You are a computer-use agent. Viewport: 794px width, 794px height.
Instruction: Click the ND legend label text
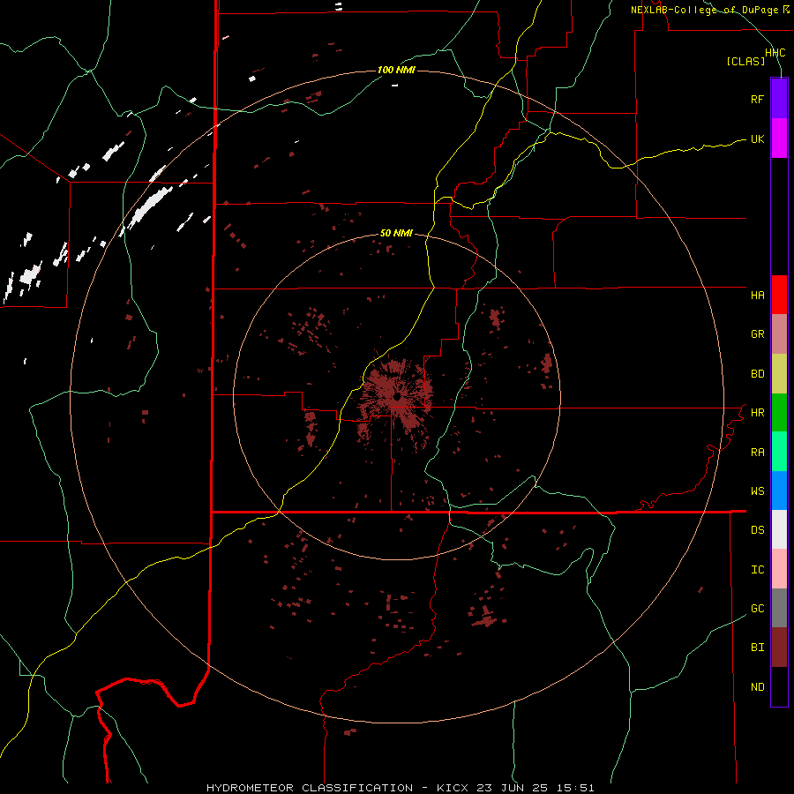click(x=757, y=687)
